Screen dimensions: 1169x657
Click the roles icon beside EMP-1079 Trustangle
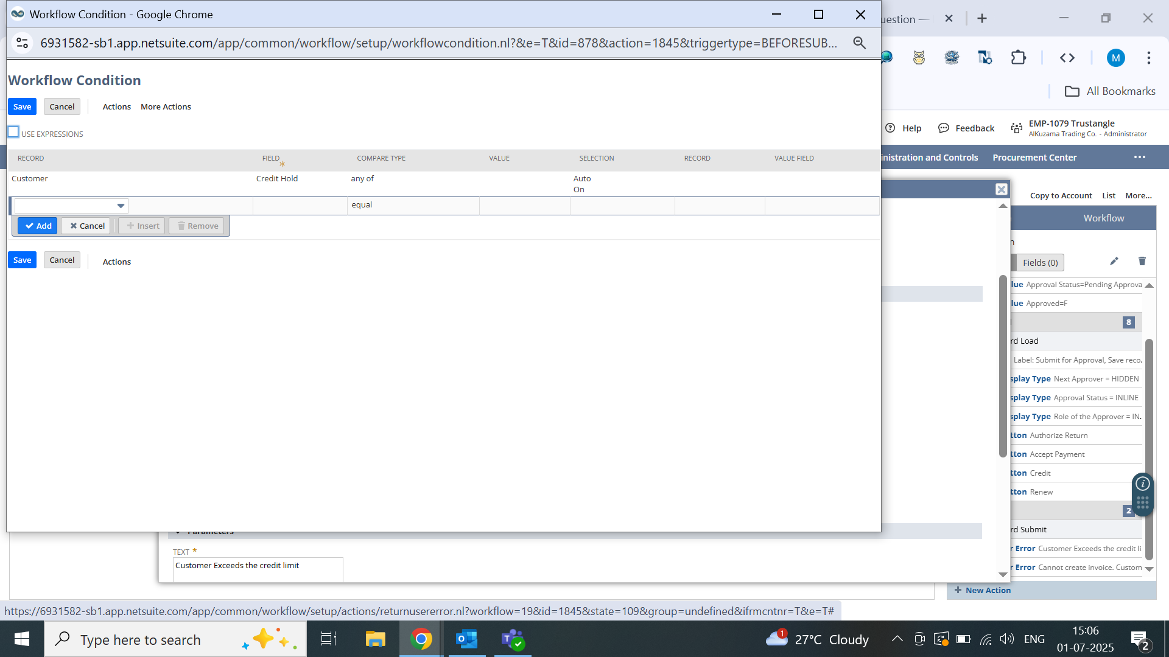pos(1017,128)
